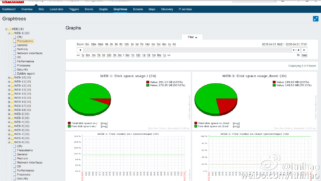Screen dimensions: 321x181
Task: Expand the WEB-15(10) node
Action: coord(9,98)
